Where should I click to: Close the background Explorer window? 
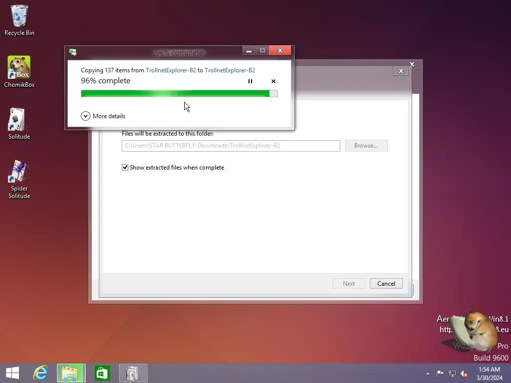pyautogui.click(x=412, y=64)
